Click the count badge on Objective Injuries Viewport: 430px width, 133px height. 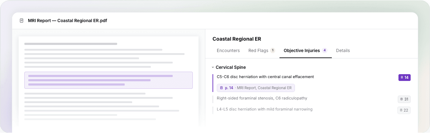(325, 51)
